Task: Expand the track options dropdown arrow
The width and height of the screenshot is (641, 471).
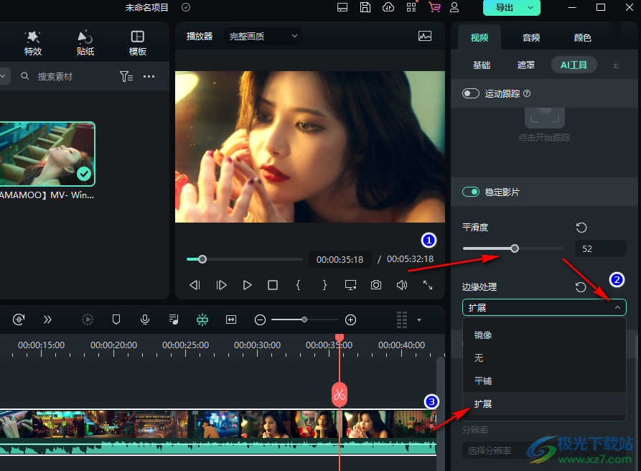Action: (x=419, y=320)
